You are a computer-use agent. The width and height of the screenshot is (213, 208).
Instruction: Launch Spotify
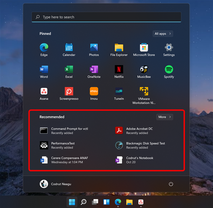(x=169, y=71)
